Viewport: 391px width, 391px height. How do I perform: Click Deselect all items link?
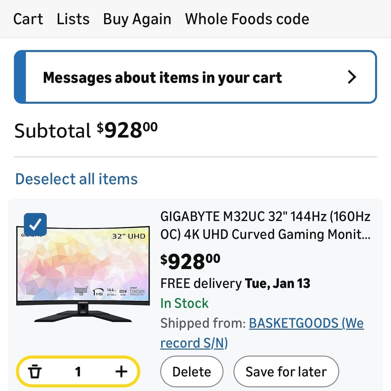(76, 179)
